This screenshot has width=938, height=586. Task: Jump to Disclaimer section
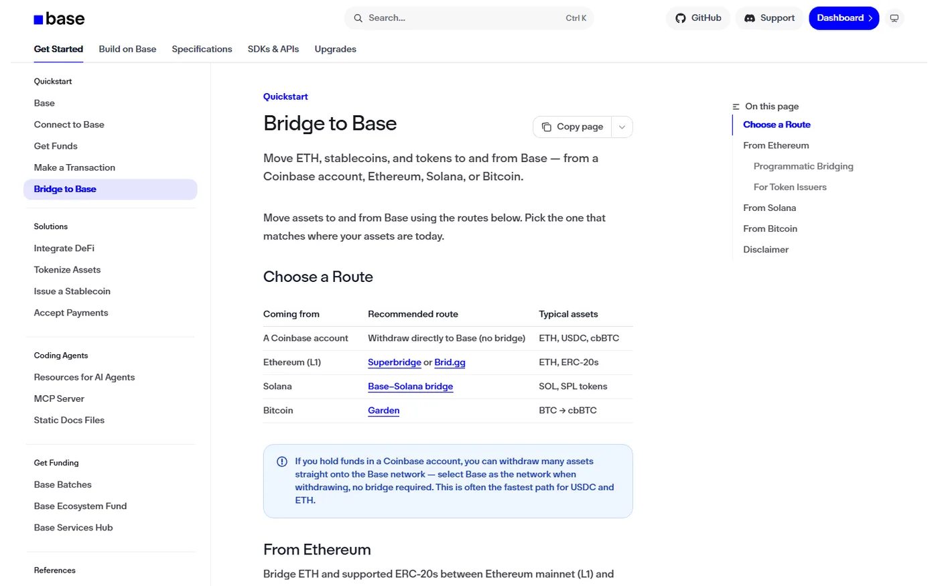(x=766, y=249)
